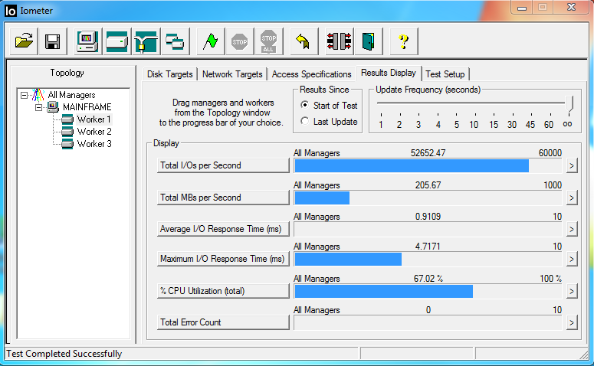This screenshot has height=366, width=594.
Task: Click the Update Frequency slider thumb
Action: [x=569, y=103]
